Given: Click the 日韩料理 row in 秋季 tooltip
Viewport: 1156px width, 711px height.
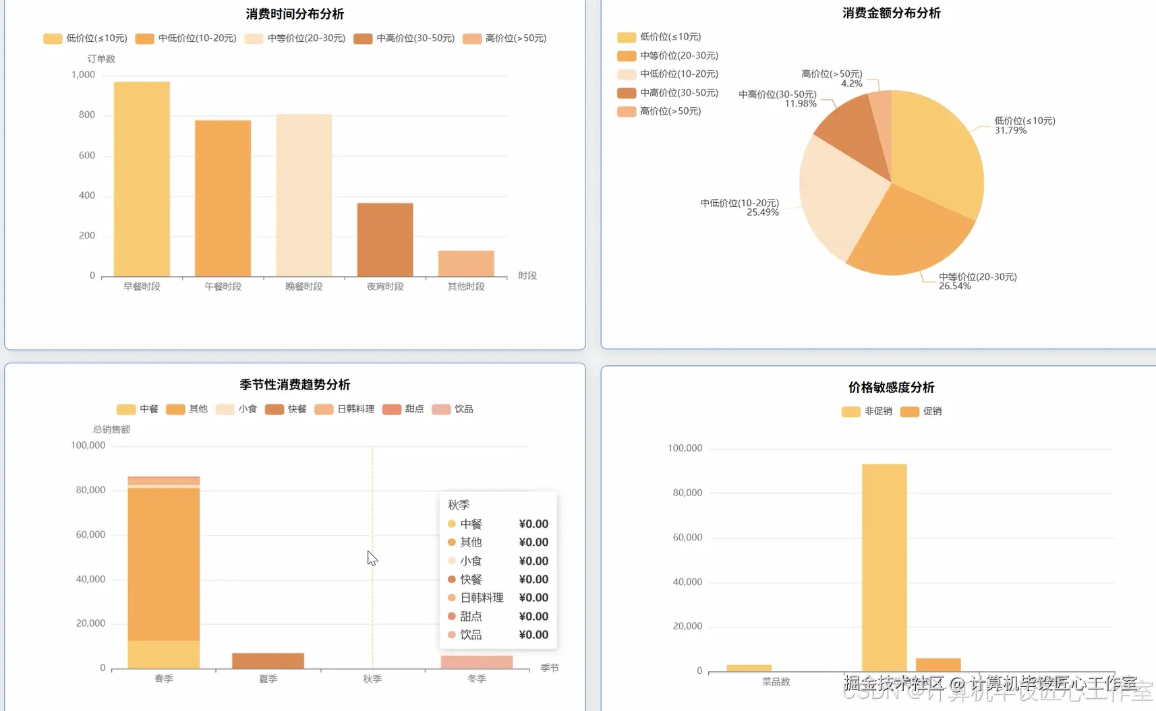Looking at the screenshot, I should tap(498, 598).
